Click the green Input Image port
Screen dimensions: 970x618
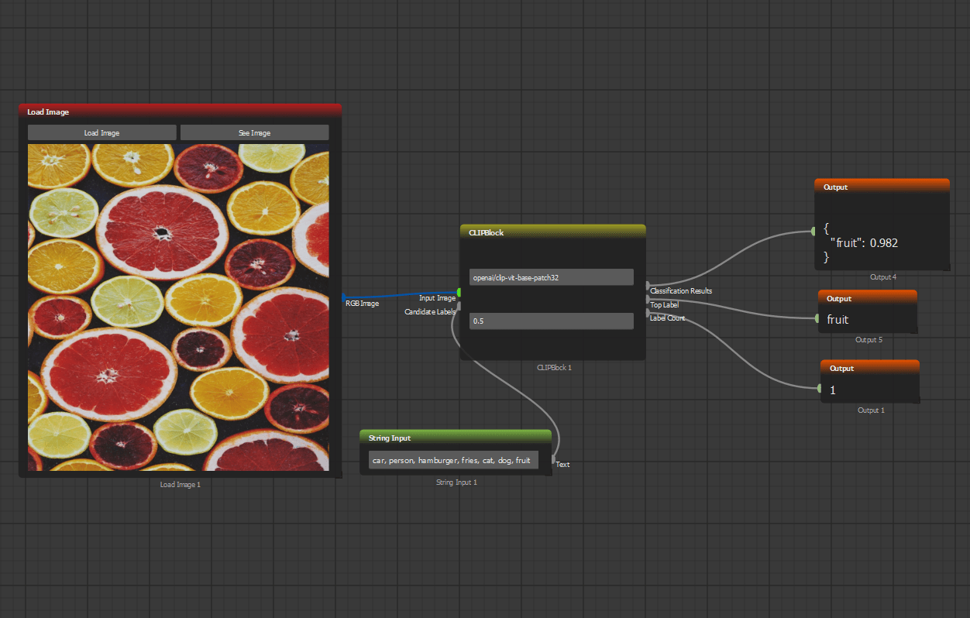pos(459,292)
